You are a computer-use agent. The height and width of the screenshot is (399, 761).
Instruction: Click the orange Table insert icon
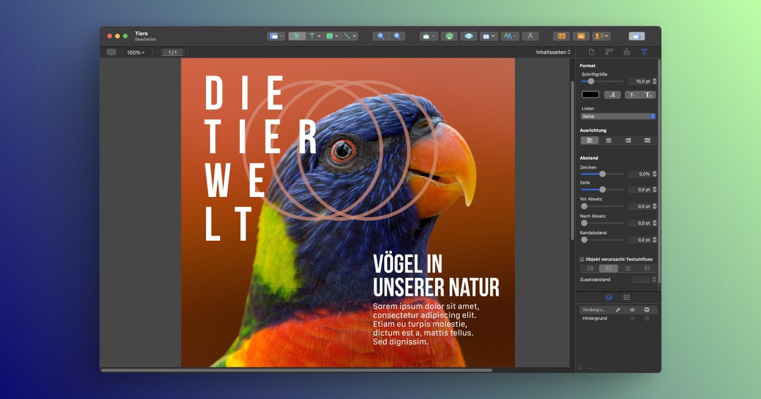tap(561, 36)
